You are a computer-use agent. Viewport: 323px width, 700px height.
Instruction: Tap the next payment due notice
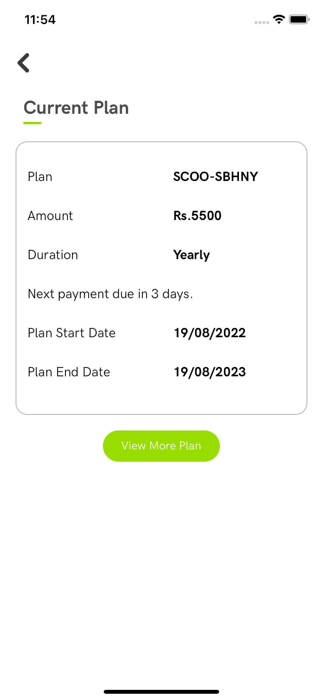[110, 294]
